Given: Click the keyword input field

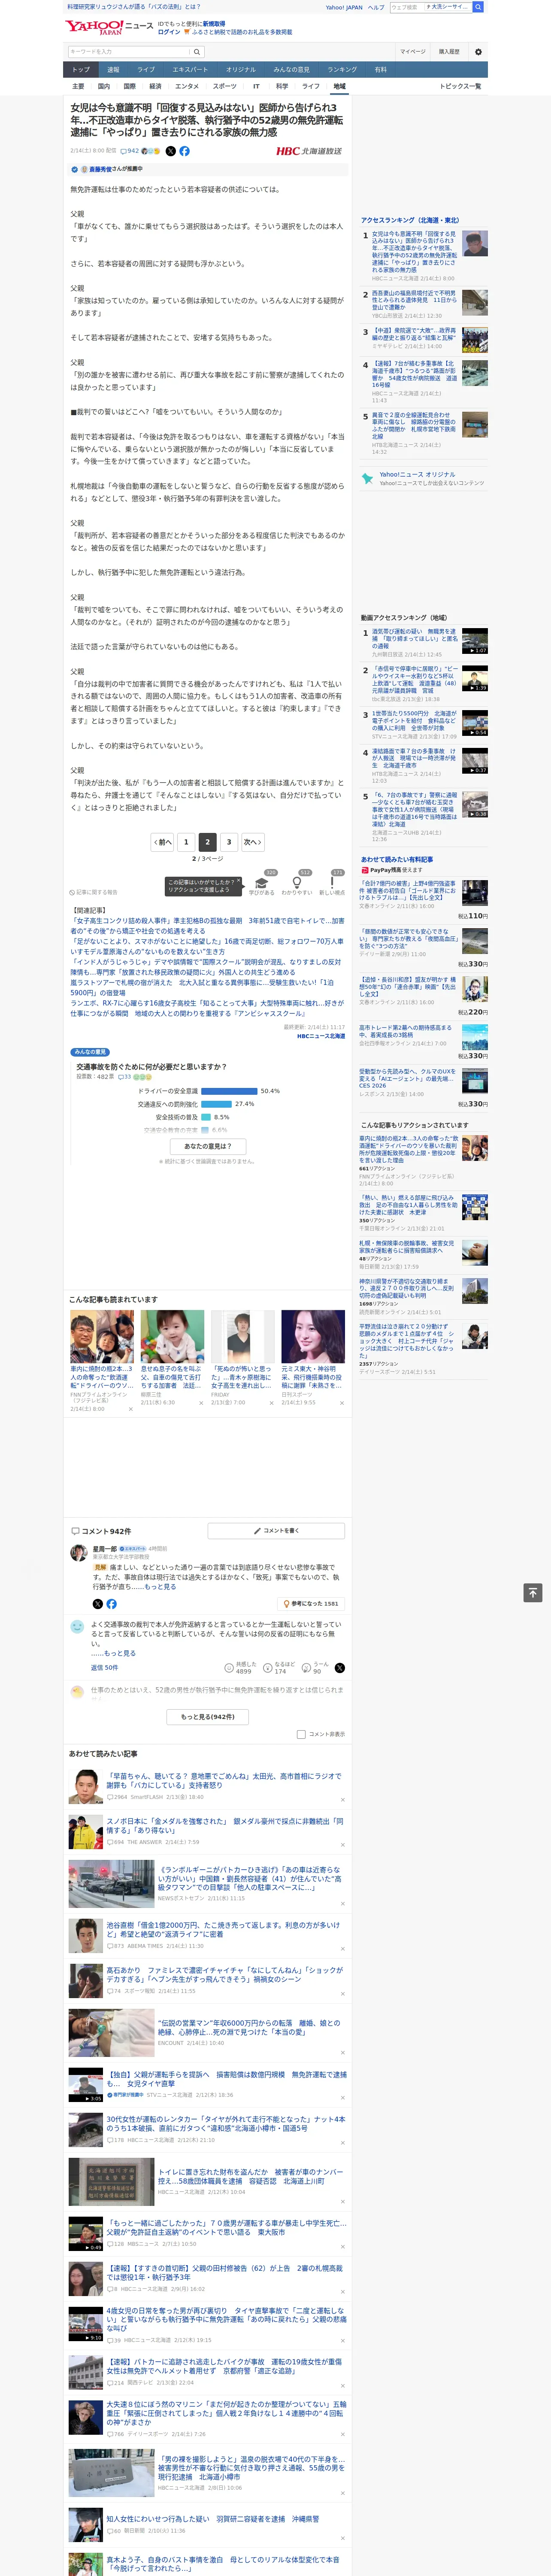Looking at the screenshot, I should coord(129,52).
